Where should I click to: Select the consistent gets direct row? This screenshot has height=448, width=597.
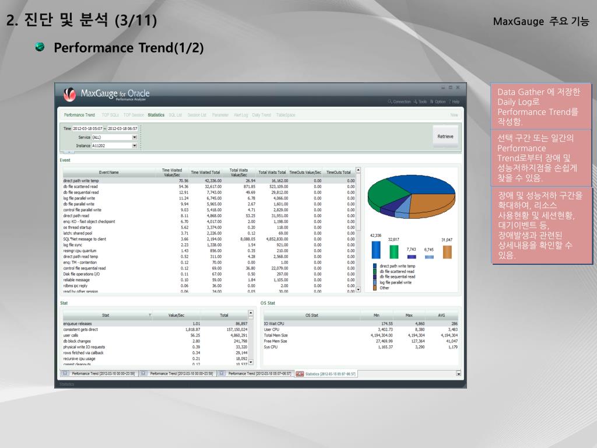coord(155,330)
